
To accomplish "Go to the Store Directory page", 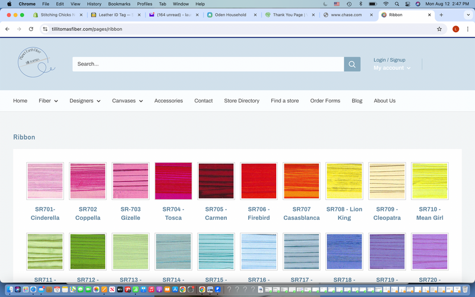I will click(242, 101).
